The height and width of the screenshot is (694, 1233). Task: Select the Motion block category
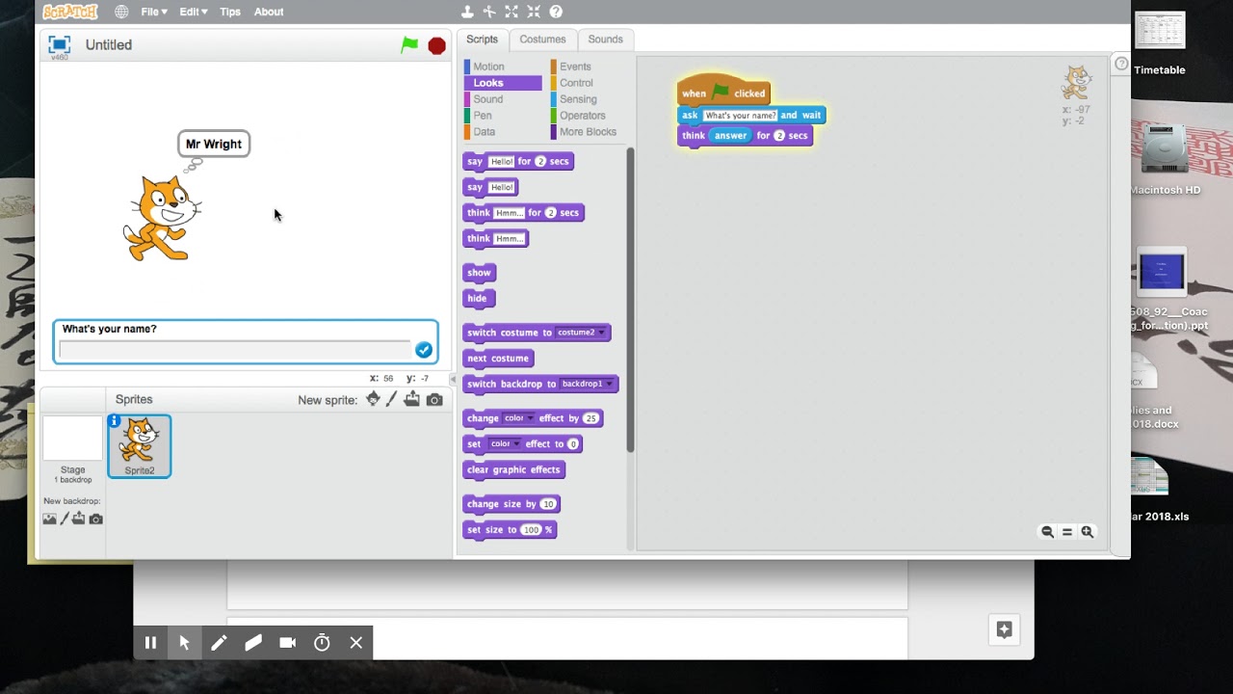tap(488, 67)
